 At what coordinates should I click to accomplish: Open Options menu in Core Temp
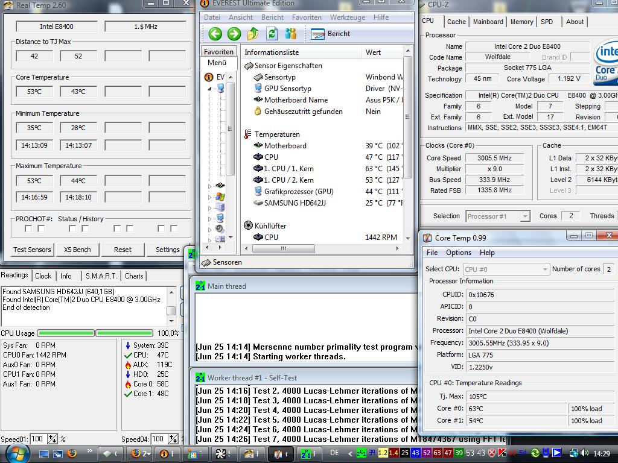coord(459,253)
